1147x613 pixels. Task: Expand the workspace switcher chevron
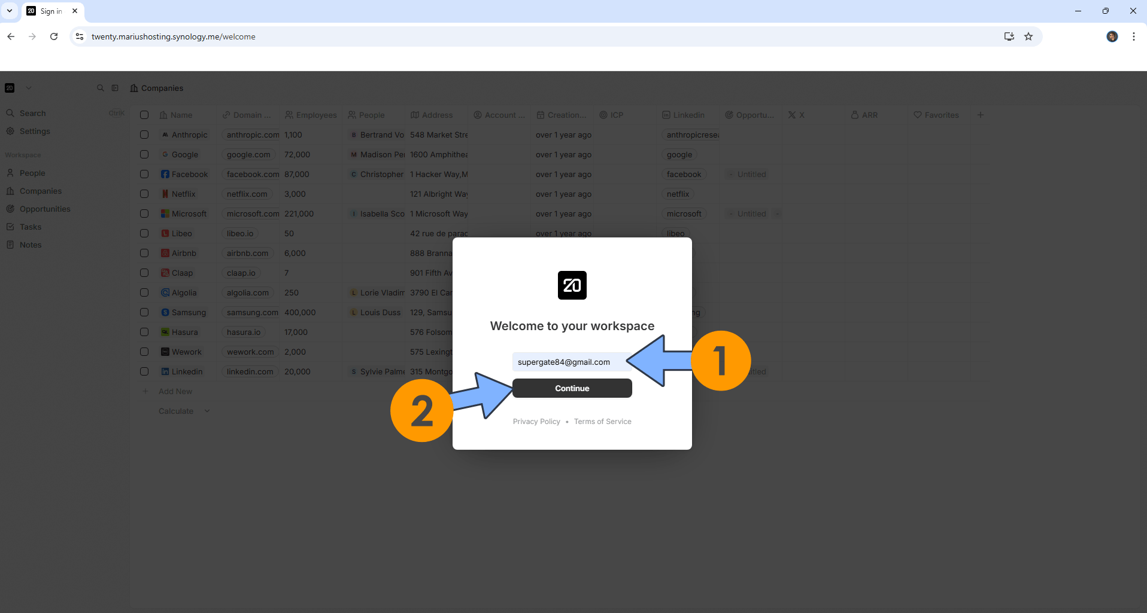[28, 88]
